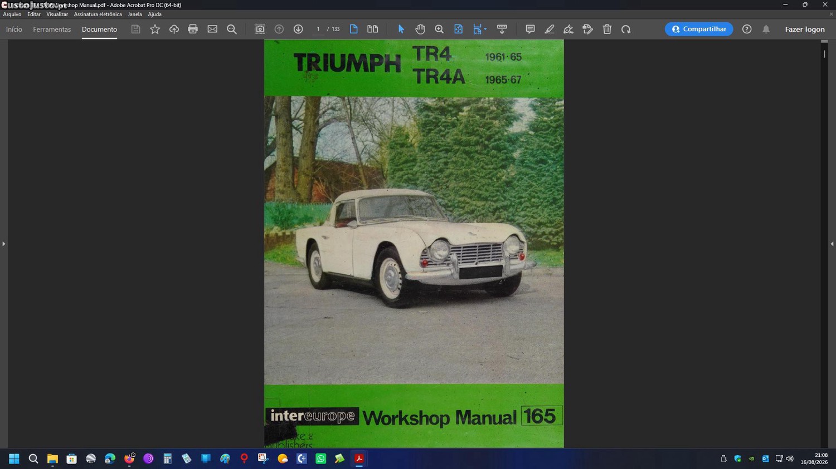Image resolution: width=836 pixels, height=469 pixels.
Task: Open the clock and date panel
Action: point(814,458)
